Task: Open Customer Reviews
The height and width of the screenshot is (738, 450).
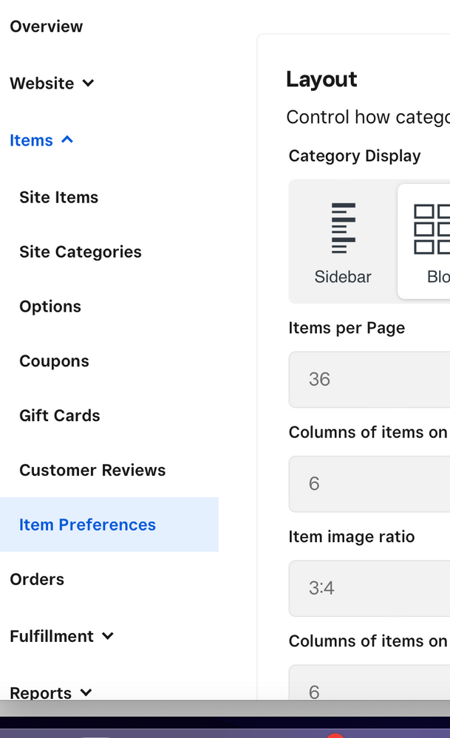Action: 92,471
